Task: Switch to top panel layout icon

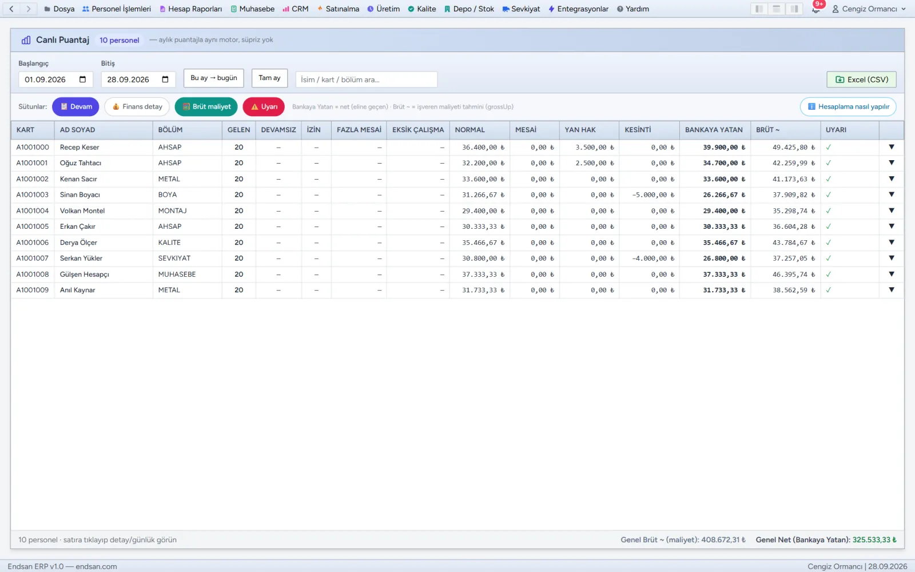Action: tap(776, 9)
